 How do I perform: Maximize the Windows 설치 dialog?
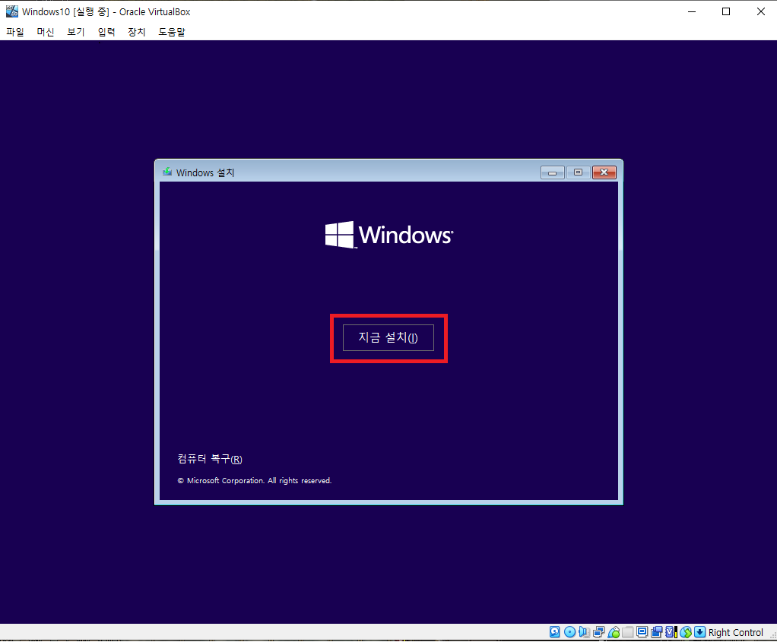[x=578, y=172]
